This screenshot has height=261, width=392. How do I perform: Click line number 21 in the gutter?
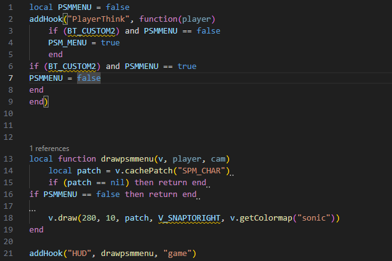click(x=8, y=254)
